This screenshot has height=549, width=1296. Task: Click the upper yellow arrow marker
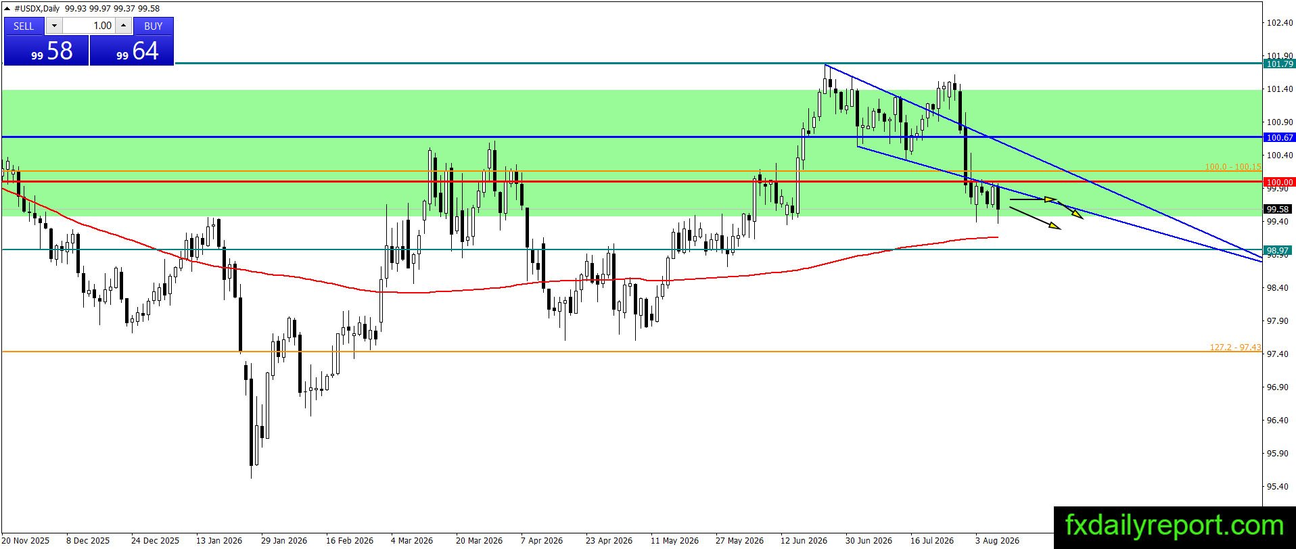1033,199
